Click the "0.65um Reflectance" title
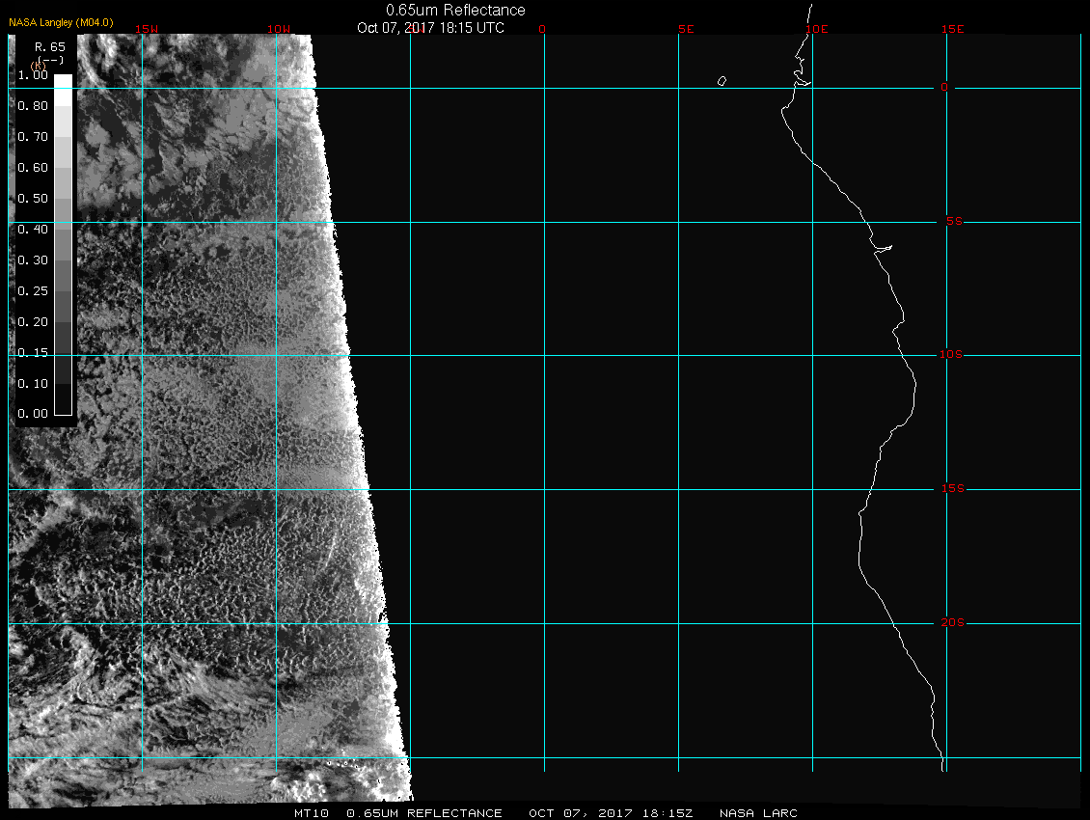Image resolution: width=1090 pixels, height=820 pixels. [x=455, y=10]
